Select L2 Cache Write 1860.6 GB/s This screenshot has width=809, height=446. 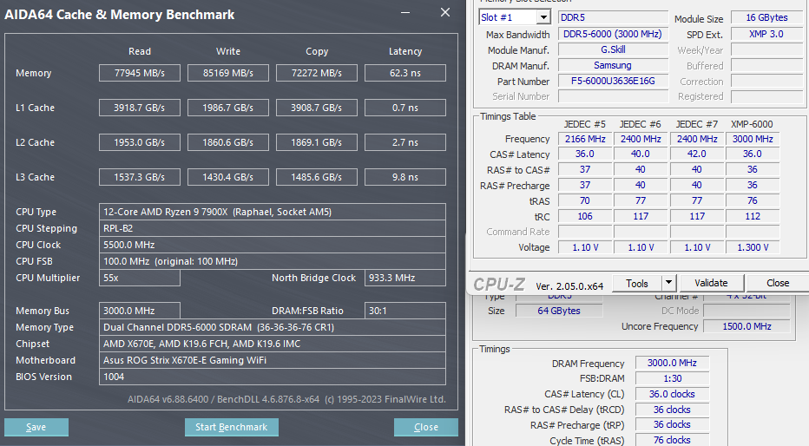228,142
